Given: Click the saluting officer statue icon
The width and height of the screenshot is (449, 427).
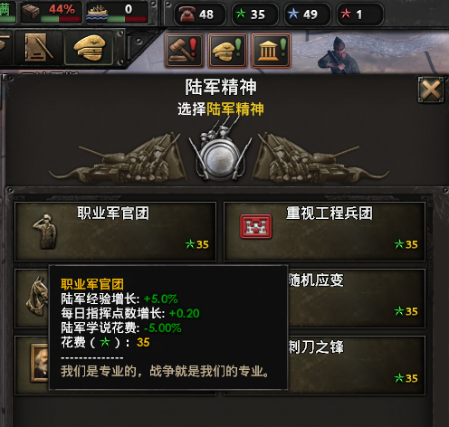Looking at the screenshot, I should [x=45, y=232].
